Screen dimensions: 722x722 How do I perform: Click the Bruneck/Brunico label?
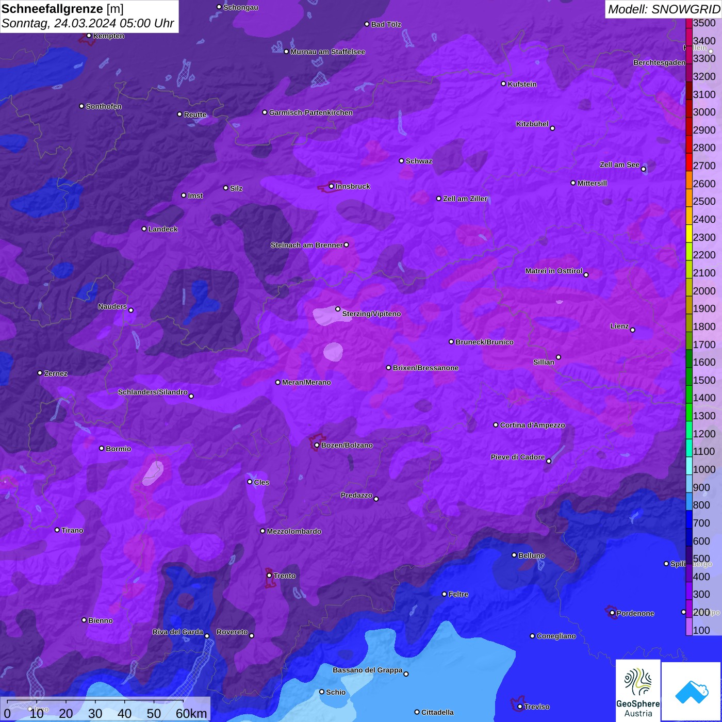485,342
